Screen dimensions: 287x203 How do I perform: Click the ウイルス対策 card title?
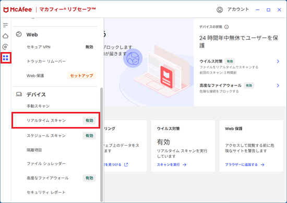point(168,129)
